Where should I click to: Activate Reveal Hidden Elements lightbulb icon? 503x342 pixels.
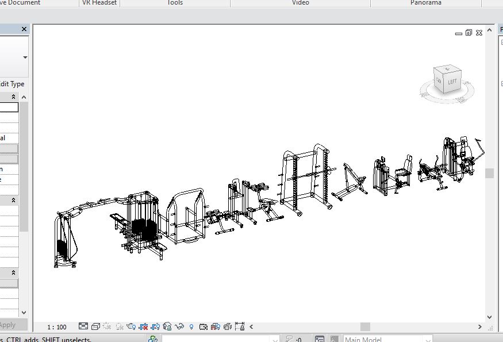tap(191, 326)
